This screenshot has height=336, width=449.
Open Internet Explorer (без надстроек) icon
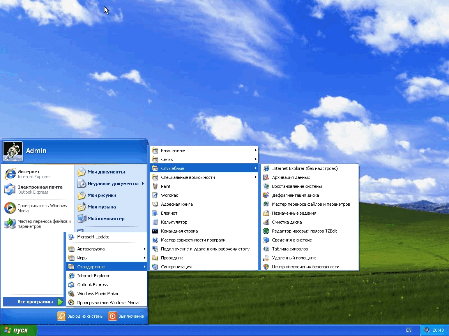click(x=266, y=168)
